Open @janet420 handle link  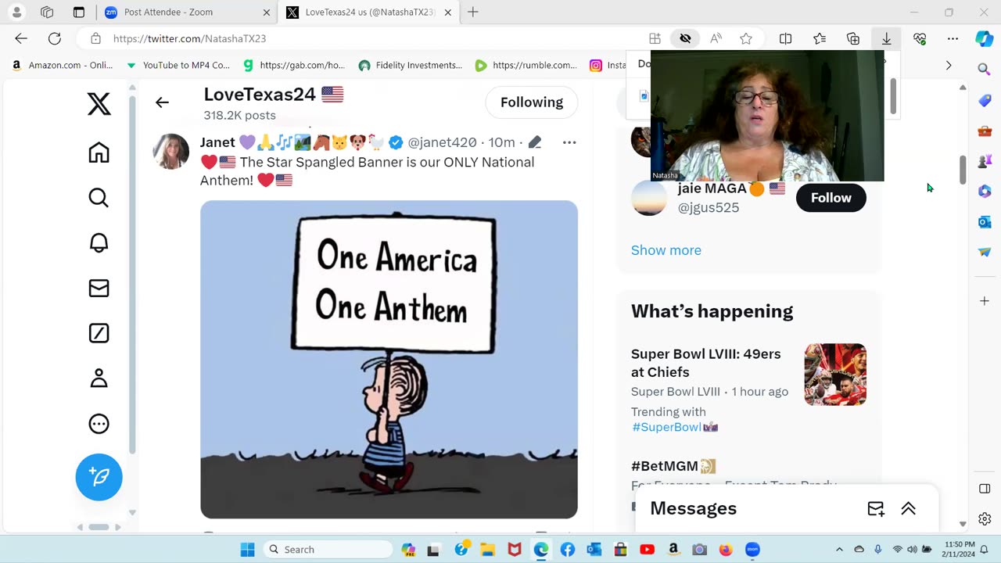pos(443,142)
